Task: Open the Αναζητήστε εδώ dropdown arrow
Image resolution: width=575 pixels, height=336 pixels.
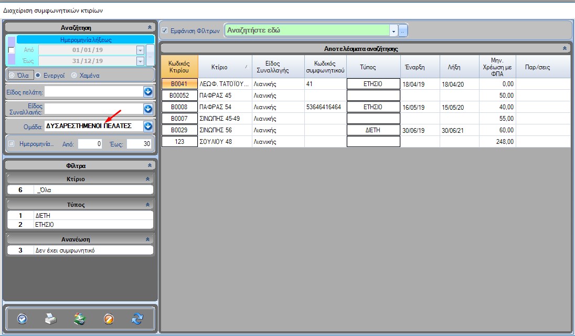Action: [393, 30]
